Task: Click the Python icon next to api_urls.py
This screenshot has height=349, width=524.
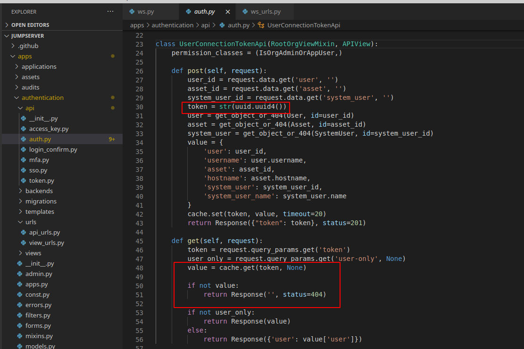Action: pyautogui.click(x=24, y=232)
